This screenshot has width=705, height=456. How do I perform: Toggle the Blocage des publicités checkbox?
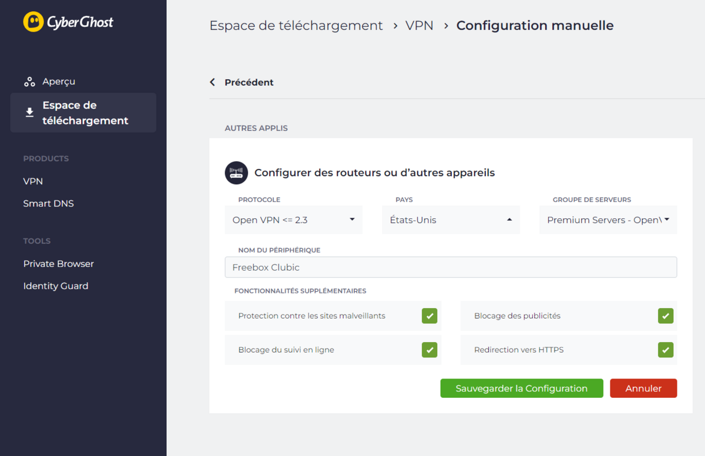(666, 316)
